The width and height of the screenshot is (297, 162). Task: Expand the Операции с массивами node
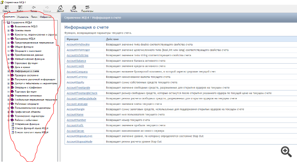(x=8, y=51)
